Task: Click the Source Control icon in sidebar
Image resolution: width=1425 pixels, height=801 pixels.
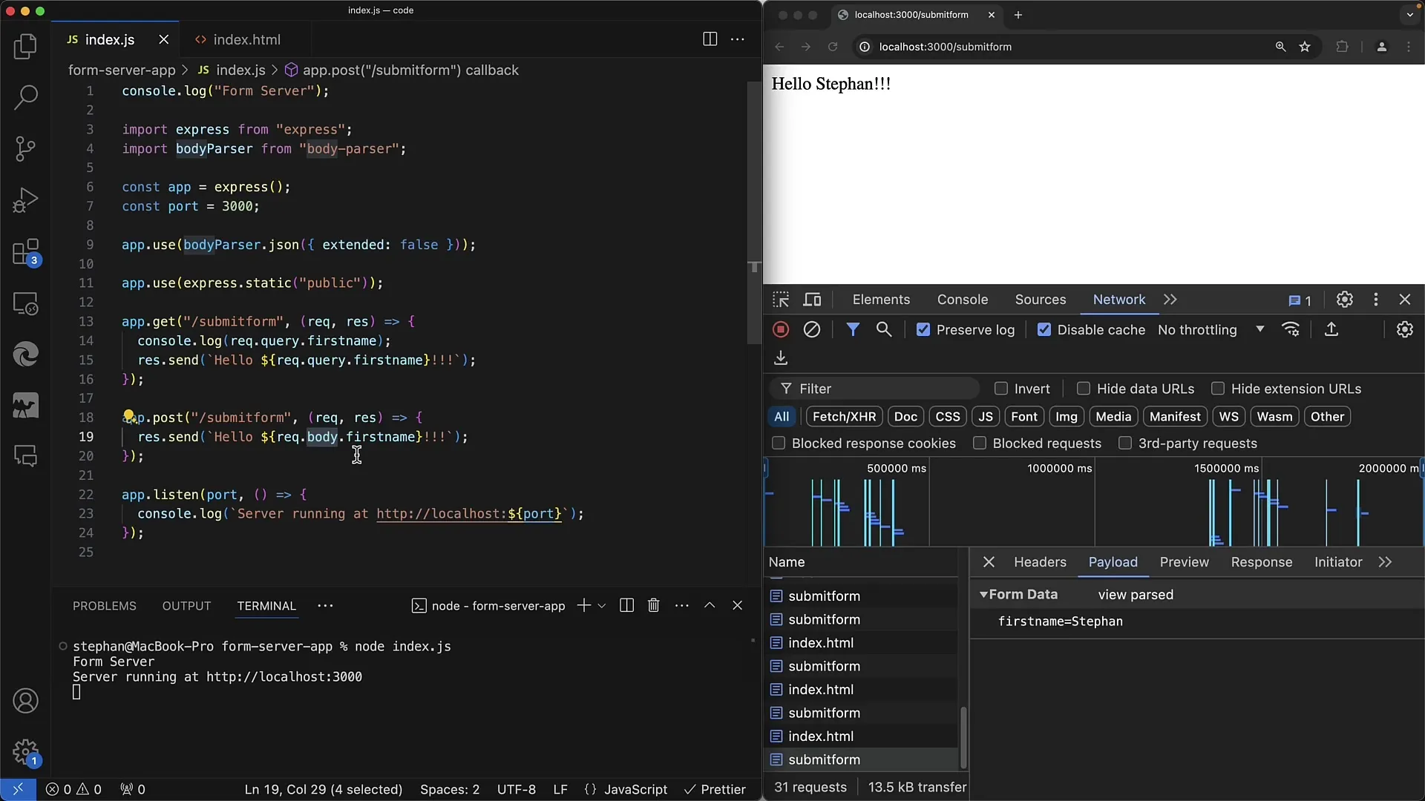Action: point(25,148)
